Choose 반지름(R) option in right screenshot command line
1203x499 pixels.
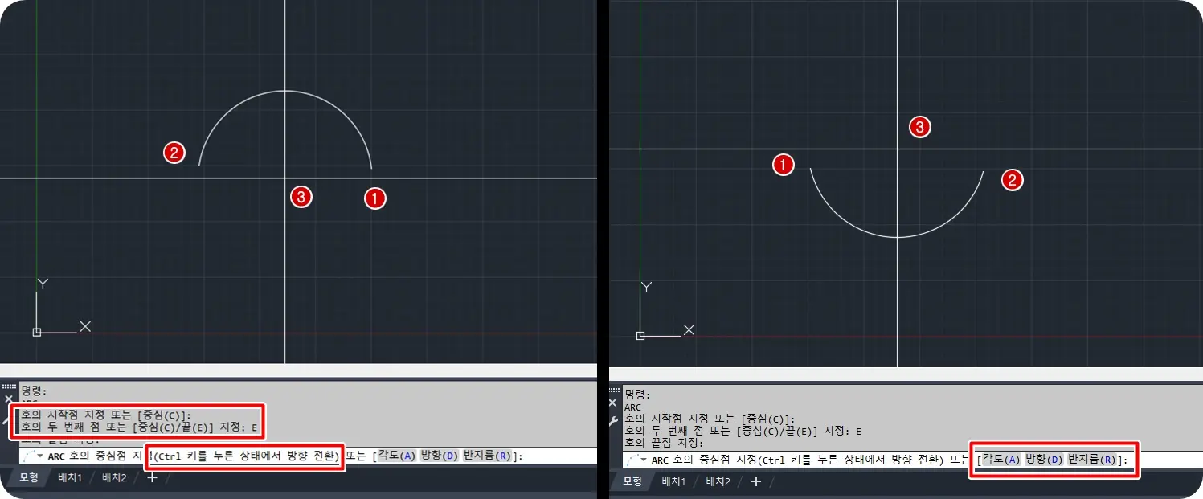click(1094, 460)
